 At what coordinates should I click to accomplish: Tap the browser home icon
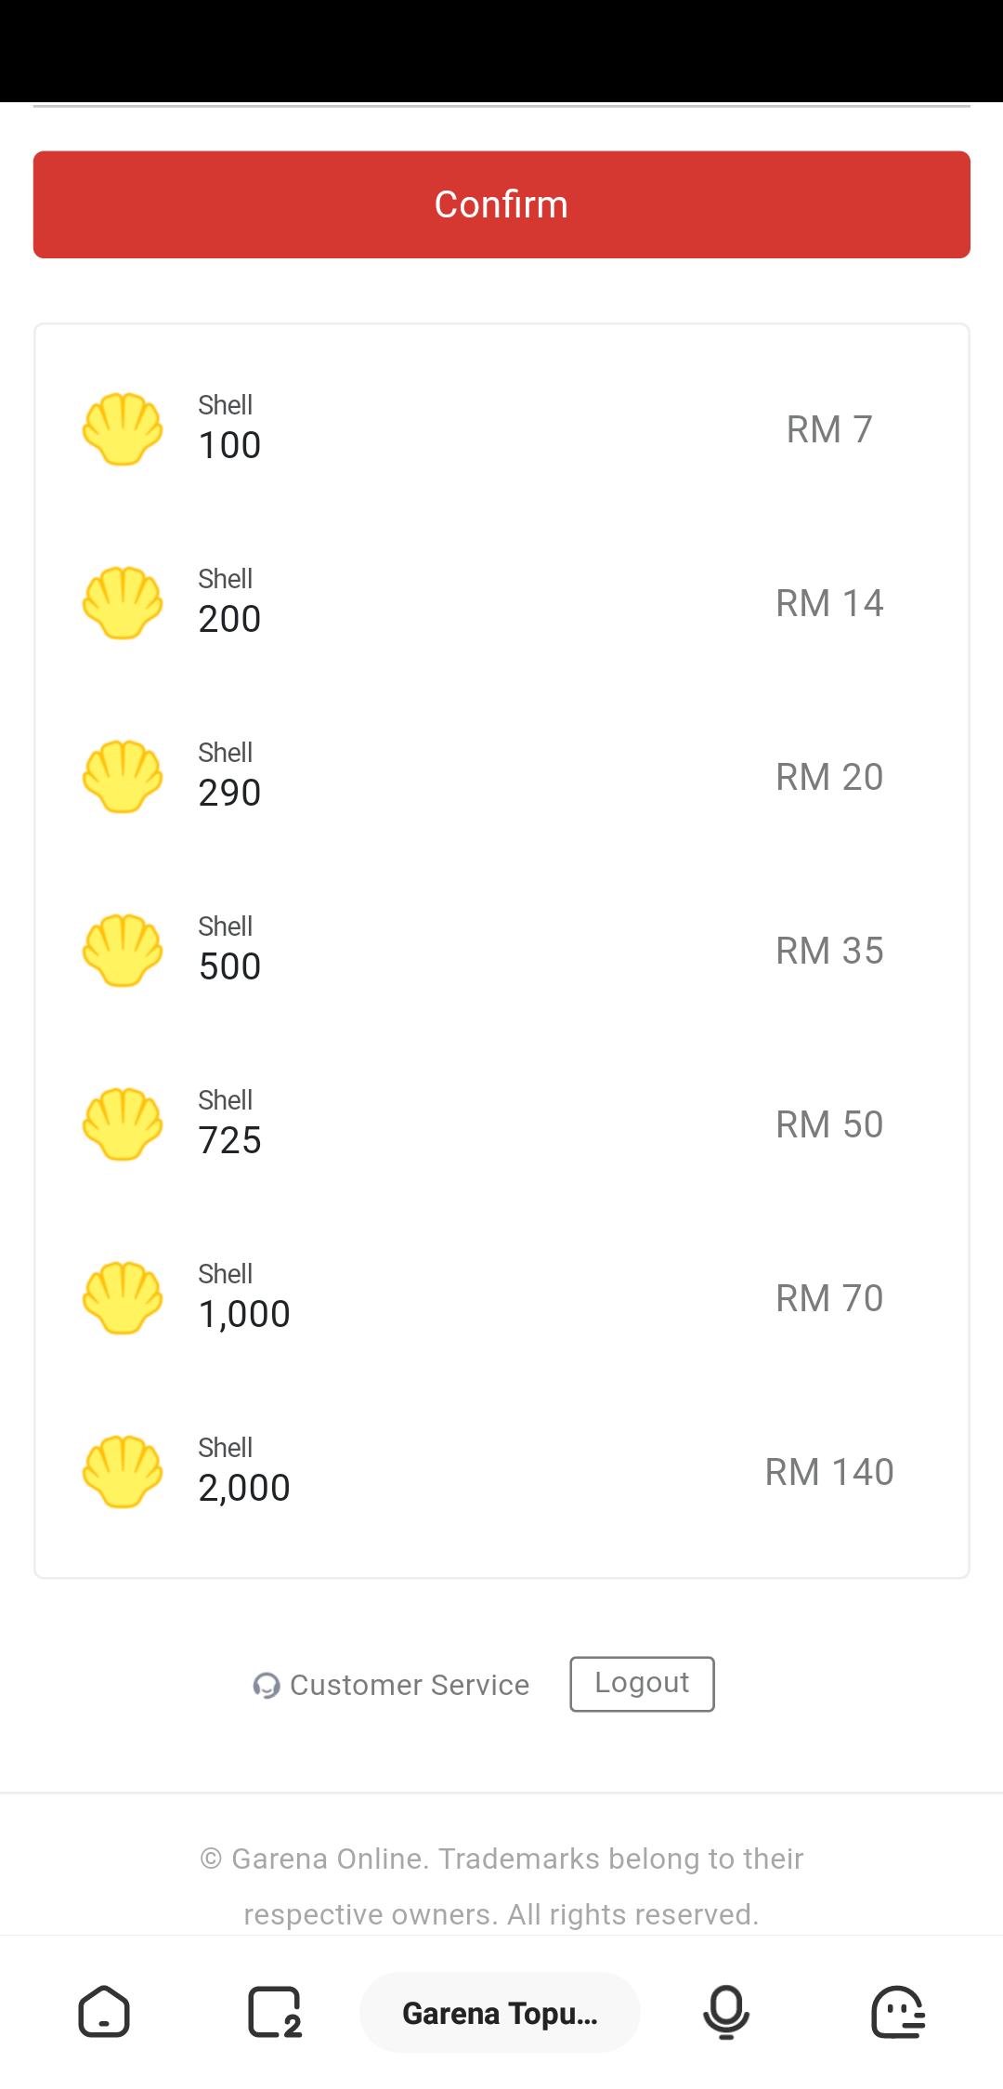[x=104, y=2012]
